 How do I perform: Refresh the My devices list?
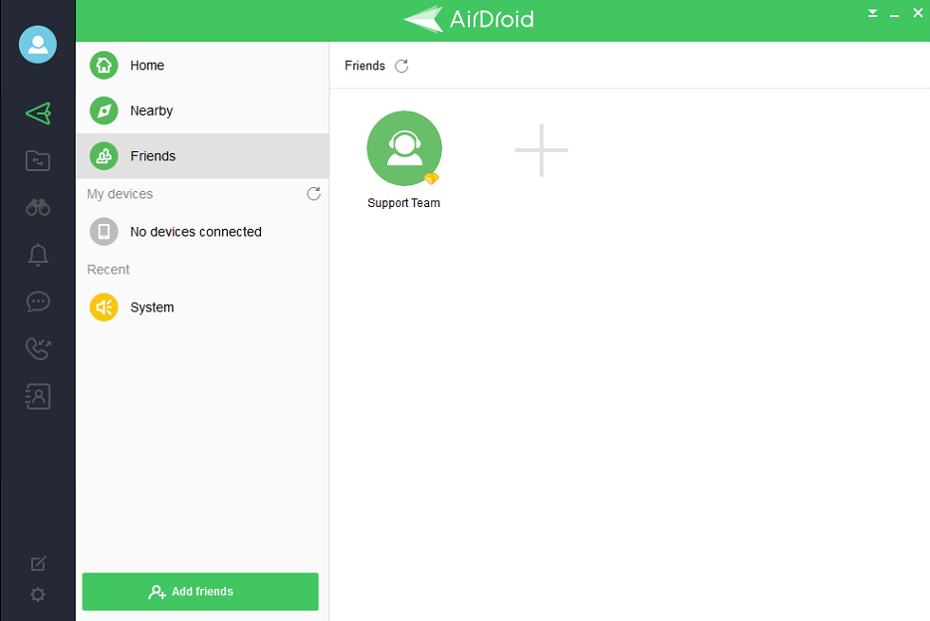[x=314, y=194]
